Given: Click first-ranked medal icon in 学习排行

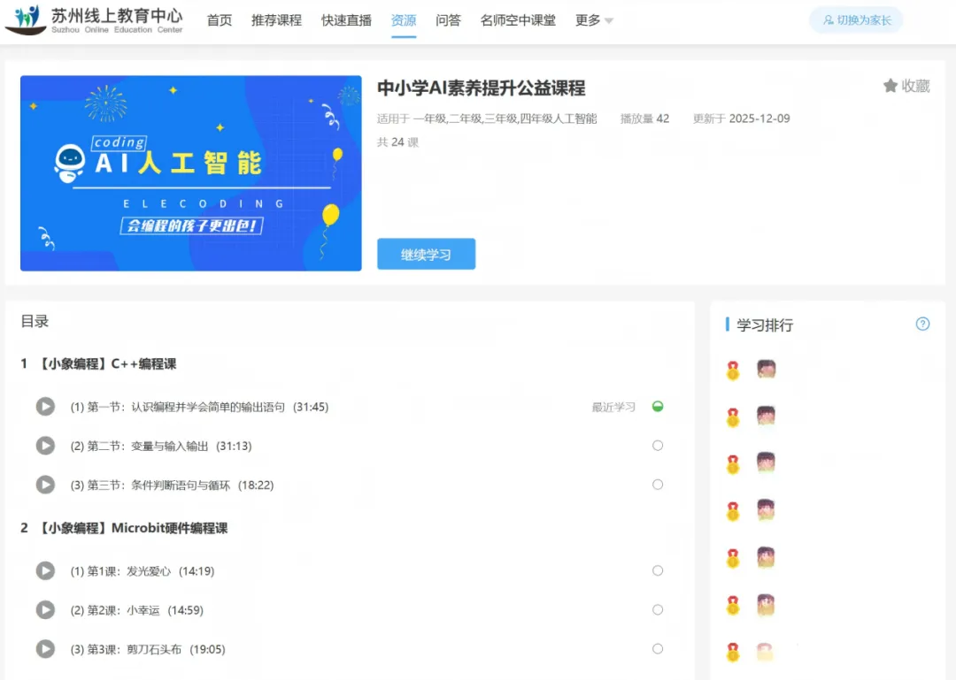Looking at the screenshot, I should coord(733,370).
